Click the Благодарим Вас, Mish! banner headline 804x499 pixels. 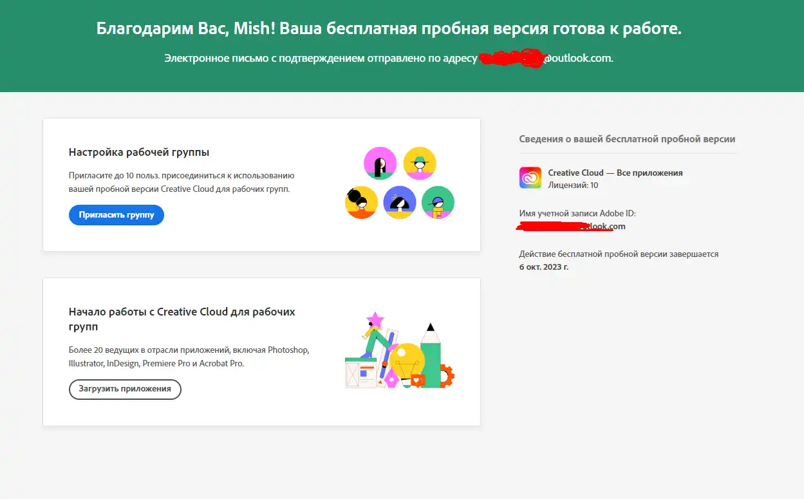coord(389,29)
